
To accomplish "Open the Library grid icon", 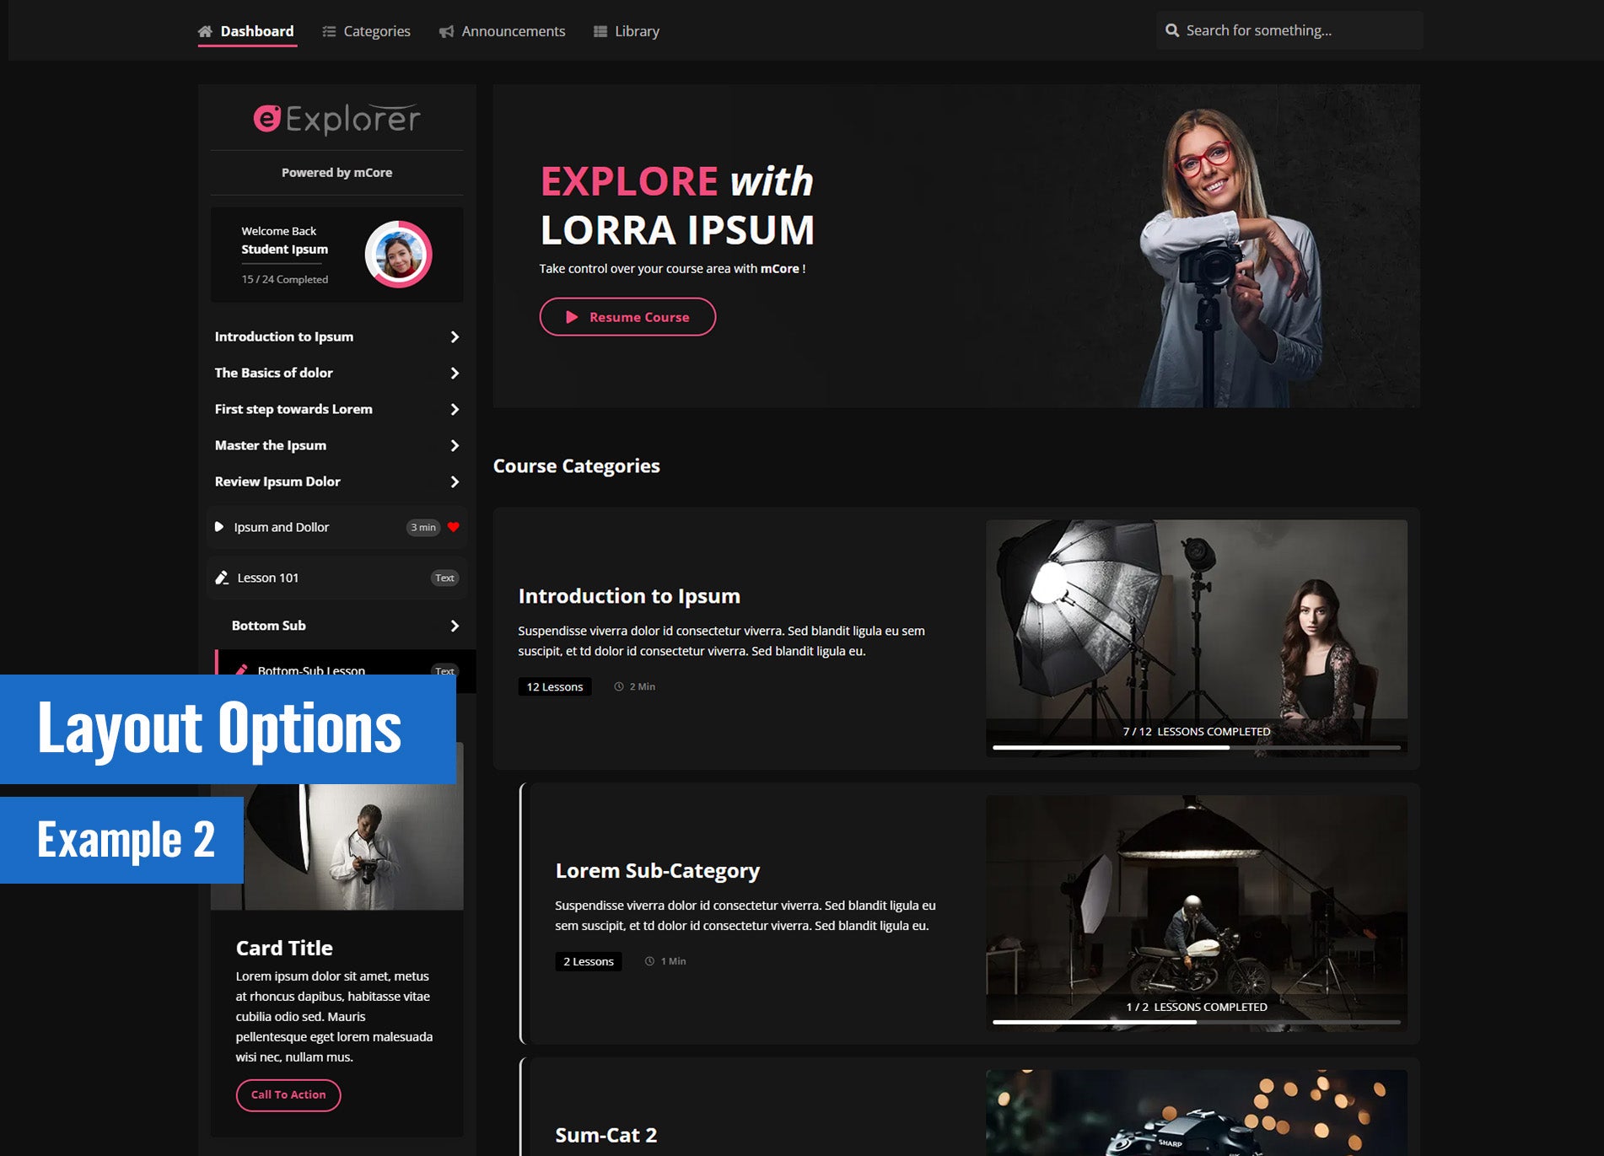I will coord(600,30).
